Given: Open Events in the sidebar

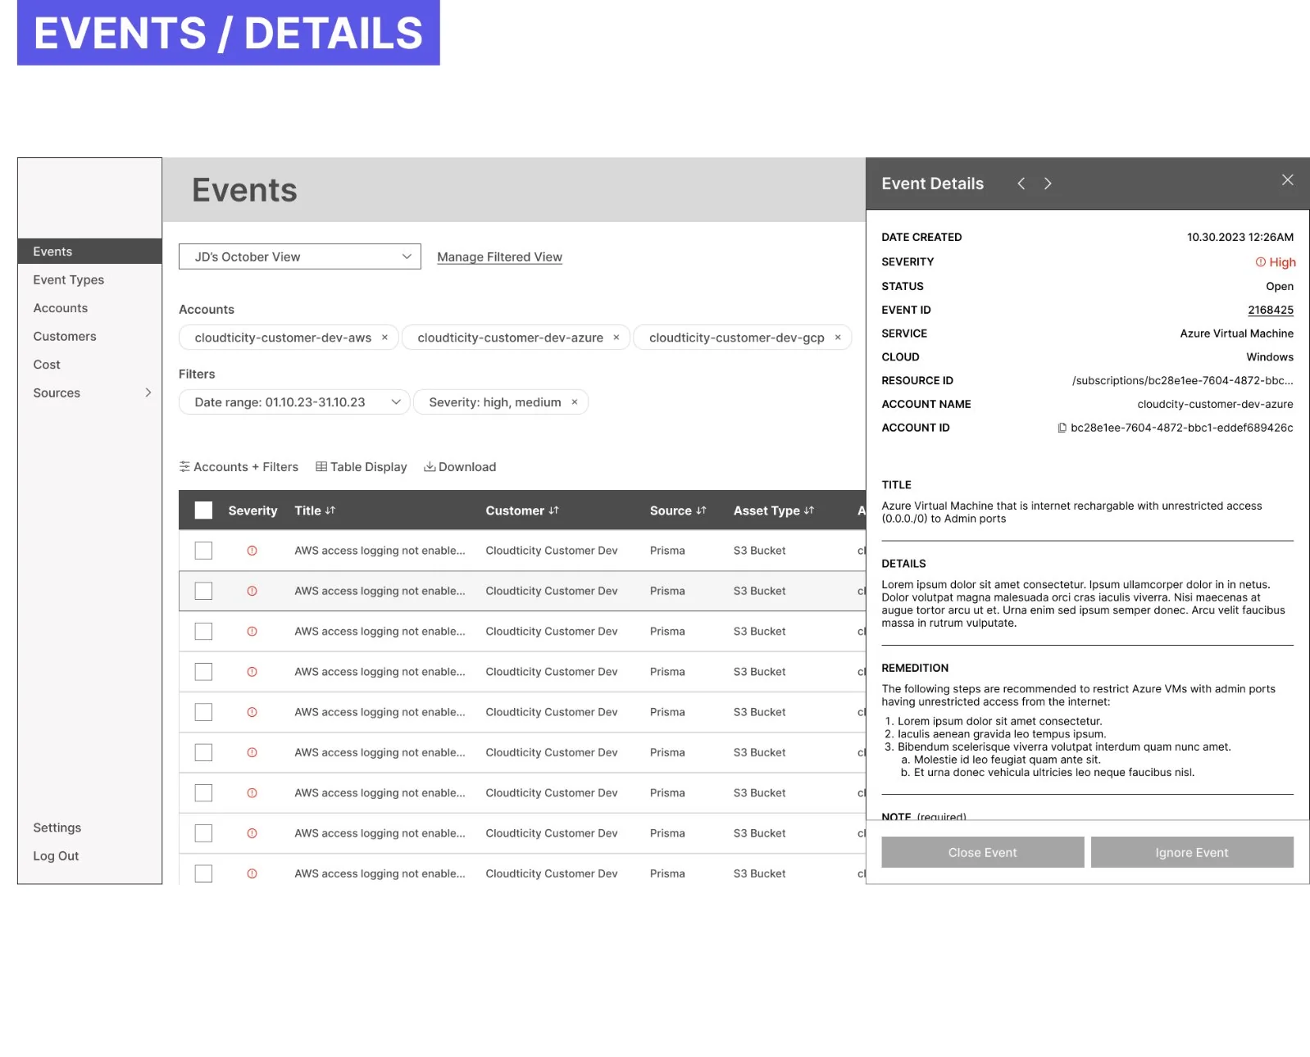Looking at the screenshot, I should coord(89,252).
